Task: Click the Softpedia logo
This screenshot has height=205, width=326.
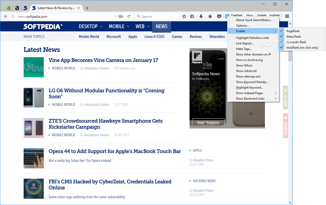Action: (43, 26)
